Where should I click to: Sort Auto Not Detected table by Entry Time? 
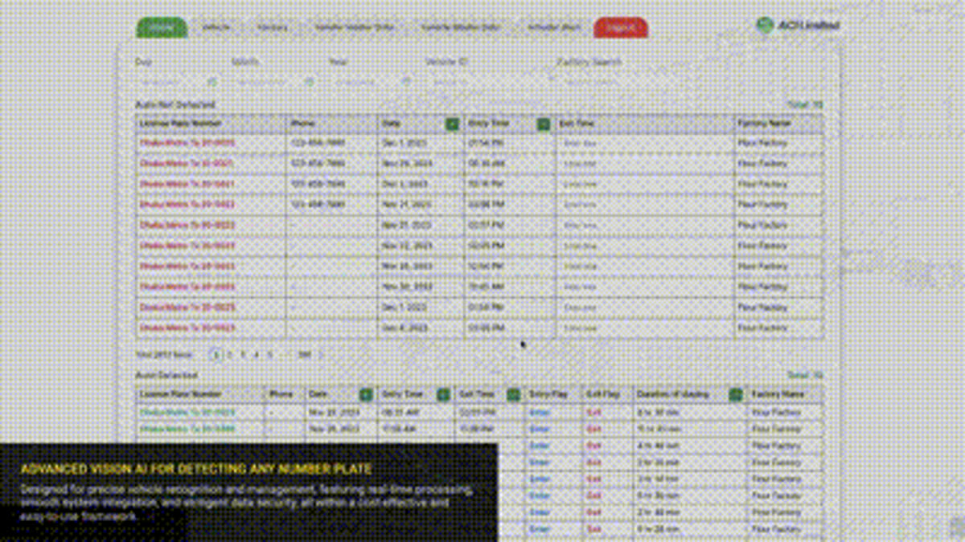[544, 124]
